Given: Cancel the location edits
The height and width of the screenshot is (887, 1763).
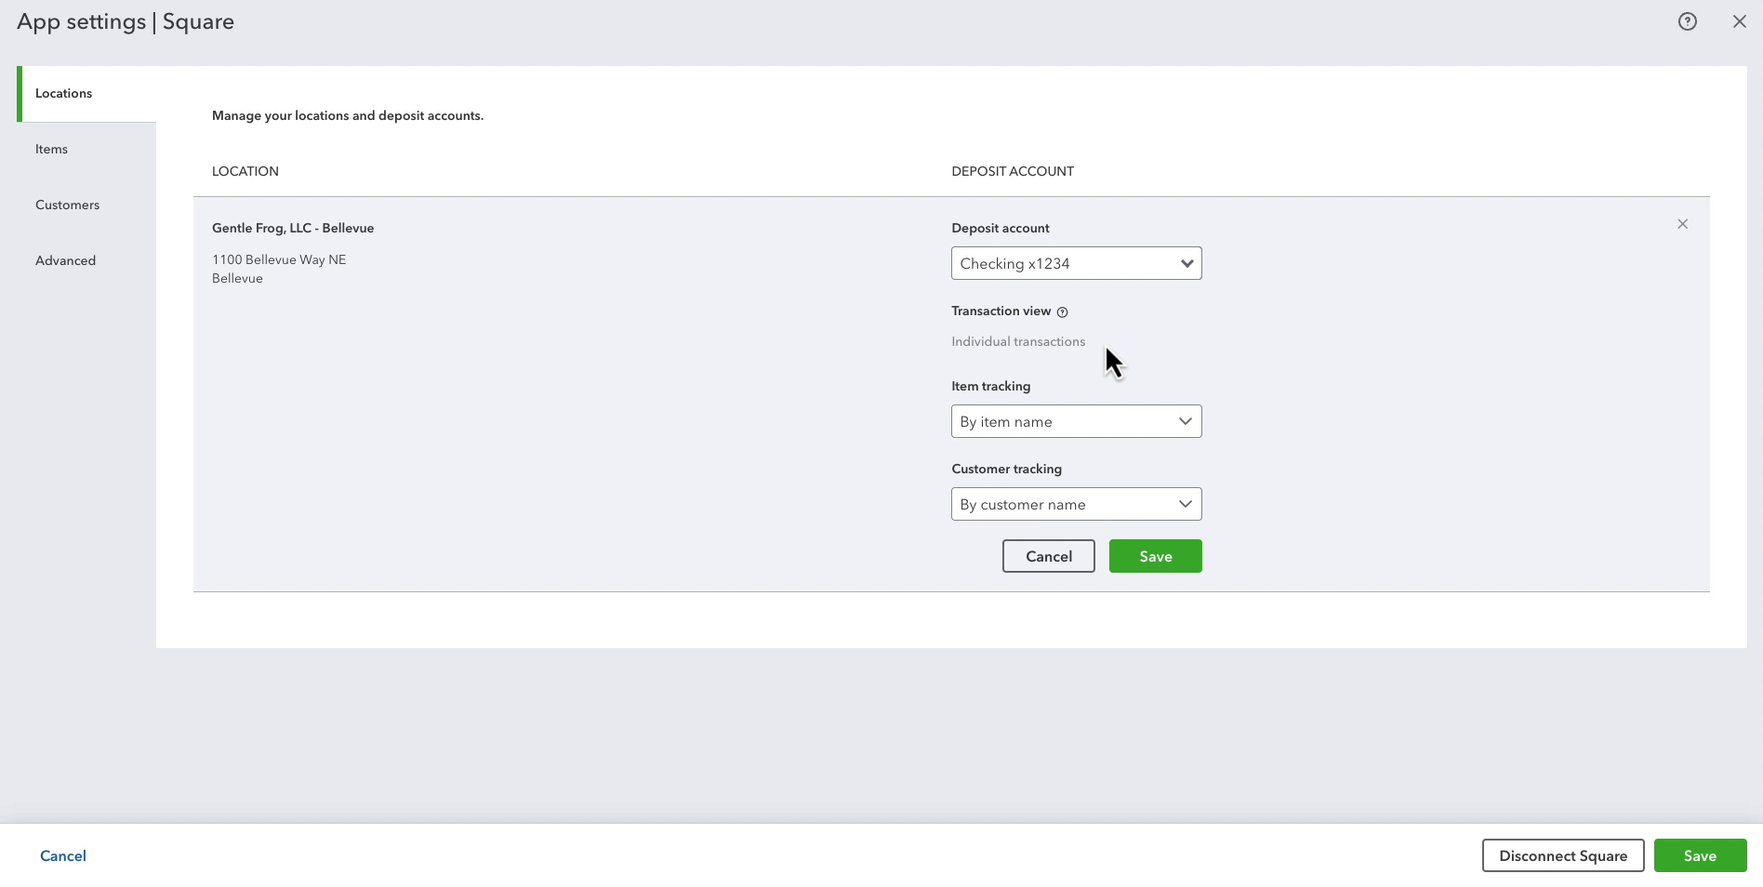Looking at the screenshot, I should pyautogui.click(x=1048, y=556).
